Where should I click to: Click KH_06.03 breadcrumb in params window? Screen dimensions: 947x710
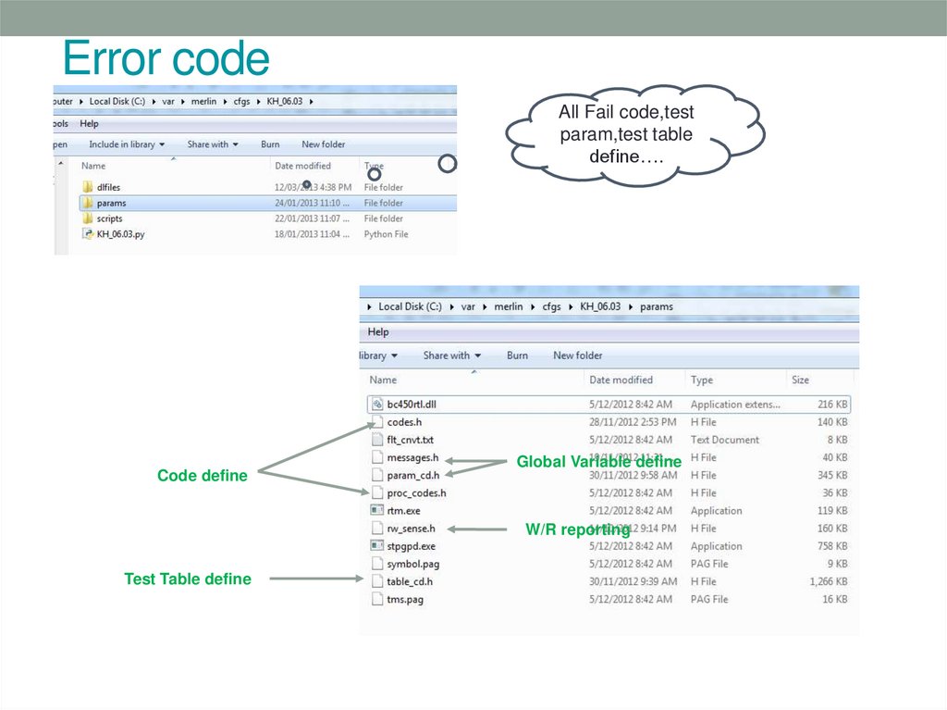(600, 306)
